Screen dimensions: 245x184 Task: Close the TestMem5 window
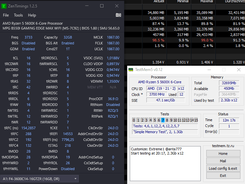pos(238,70)
